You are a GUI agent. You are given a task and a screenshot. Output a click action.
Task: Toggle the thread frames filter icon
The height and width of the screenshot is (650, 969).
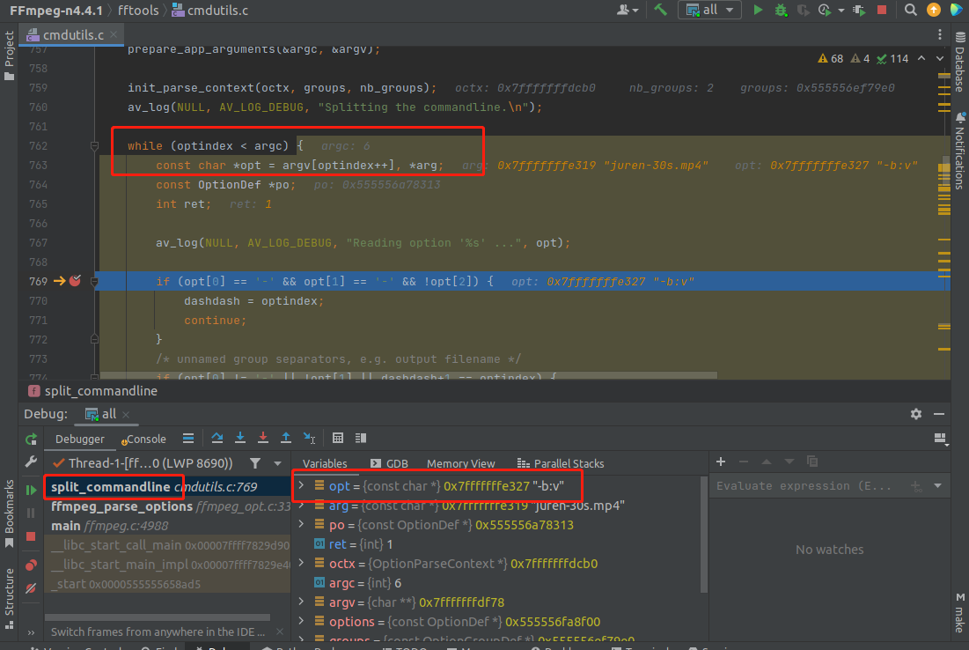click(x=255, y=462)
